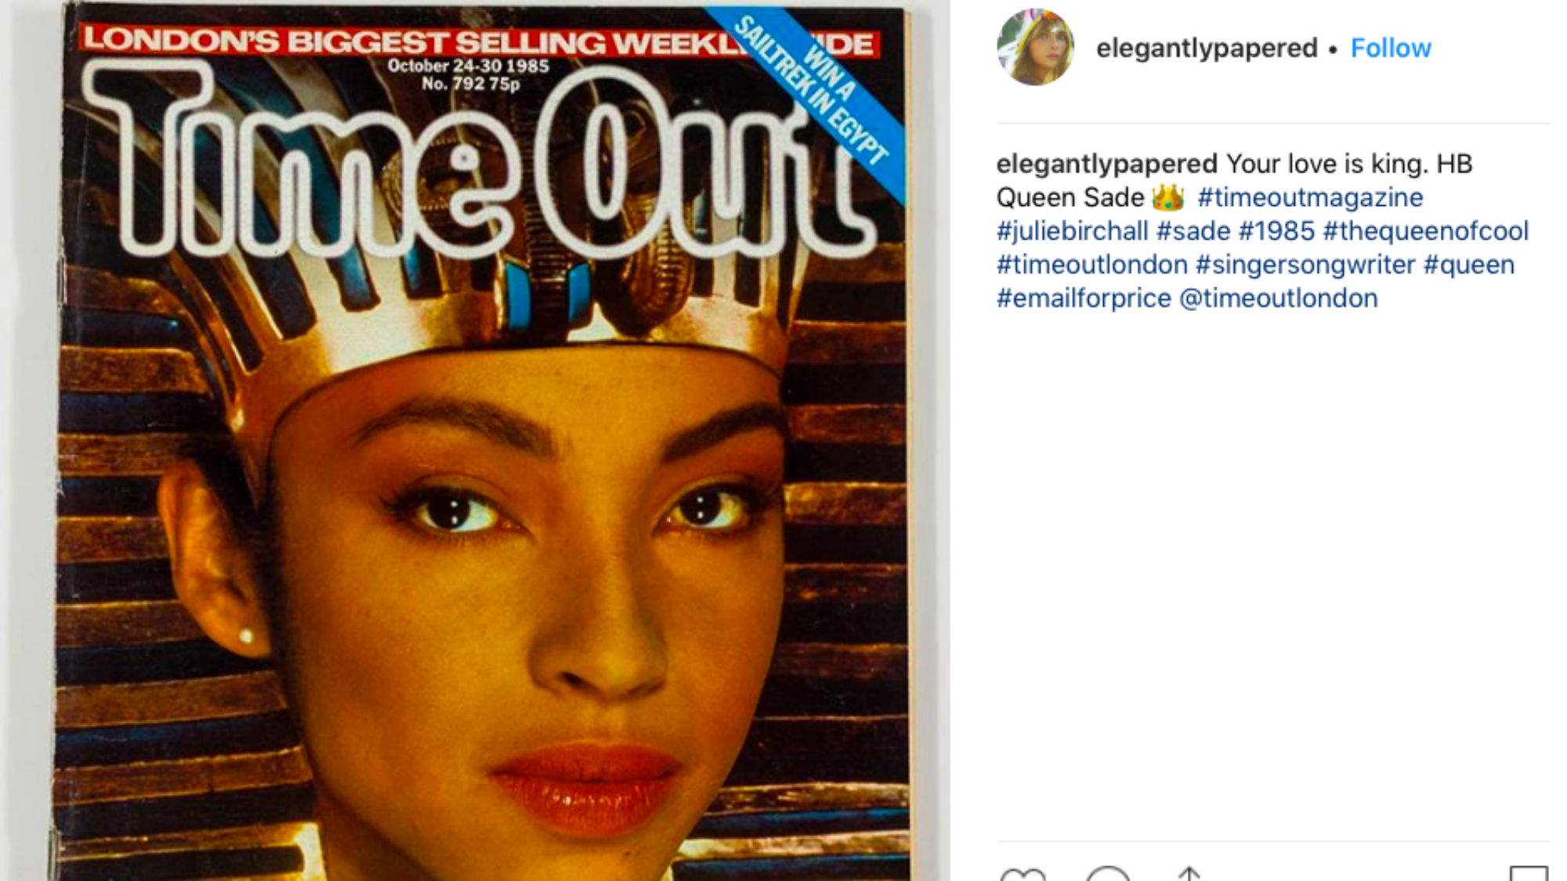This screenshot has height=881, width=1567.
Task: Open the #timeoutmagazine hashtag
Action: pos(1310,197)
